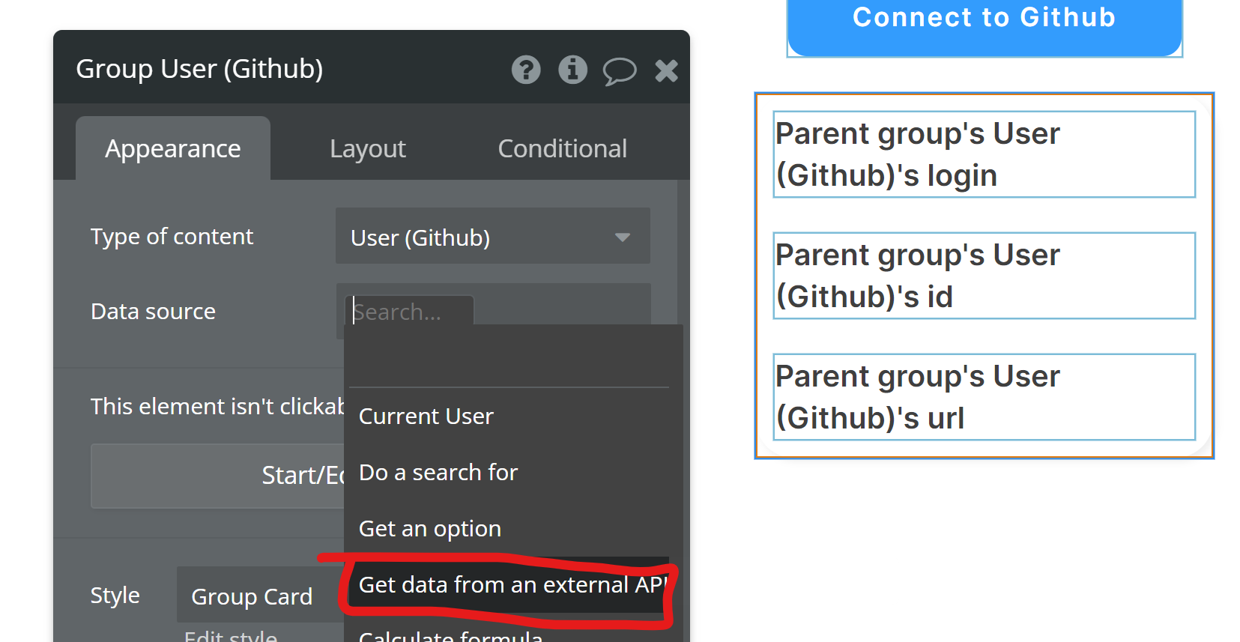Click the Edit style link

(230, 636)
